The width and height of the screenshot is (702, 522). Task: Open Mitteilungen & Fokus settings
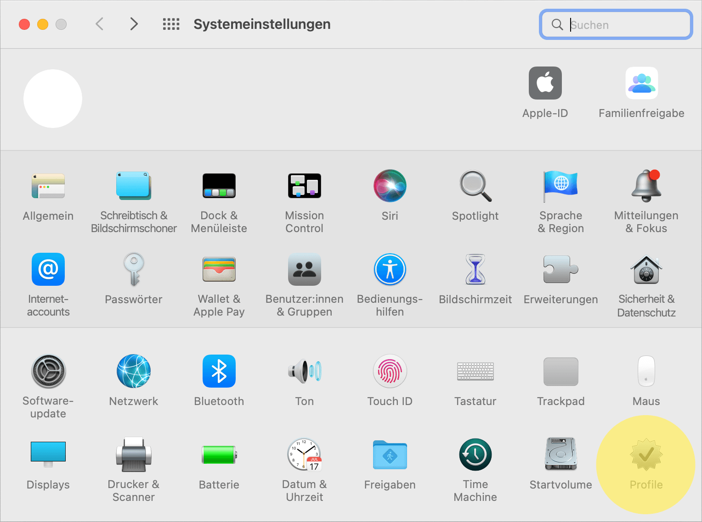coord(646,186)
